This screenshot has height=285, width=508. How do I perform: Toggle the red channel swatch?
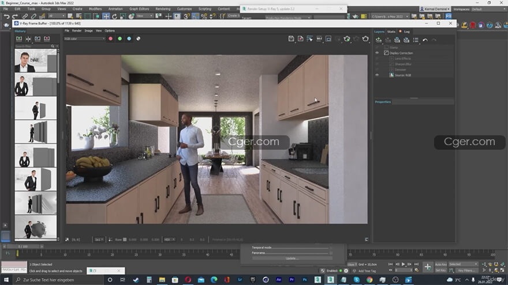(110, 39)
